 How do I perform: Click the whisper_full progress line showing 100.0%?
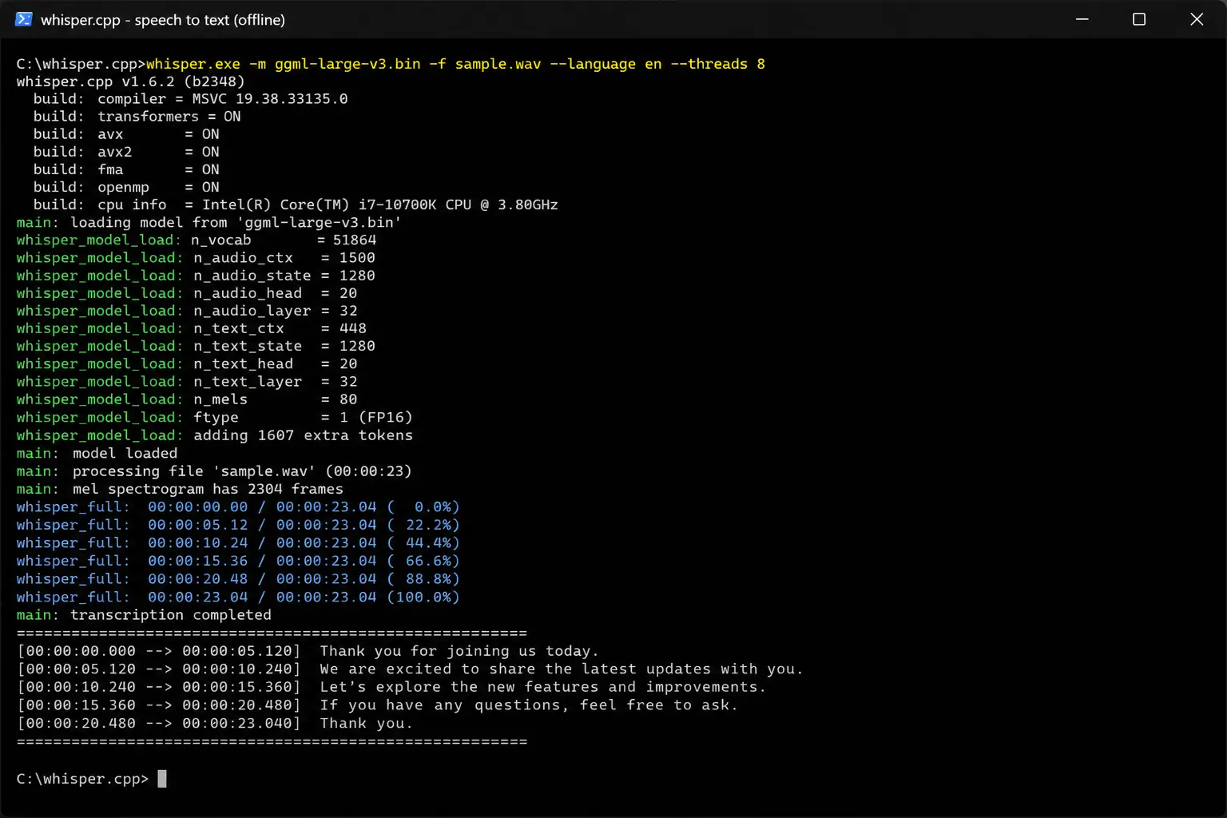point(238,597)
